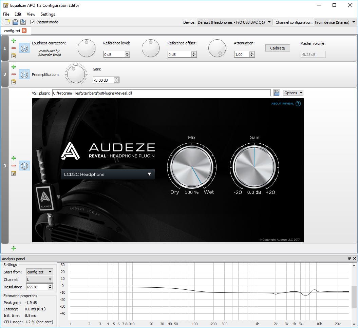Viewport: 358px width, 328px height.
Task: Power off the VST plugin filter
Action: pyautogui.click(x=24, y=166)
